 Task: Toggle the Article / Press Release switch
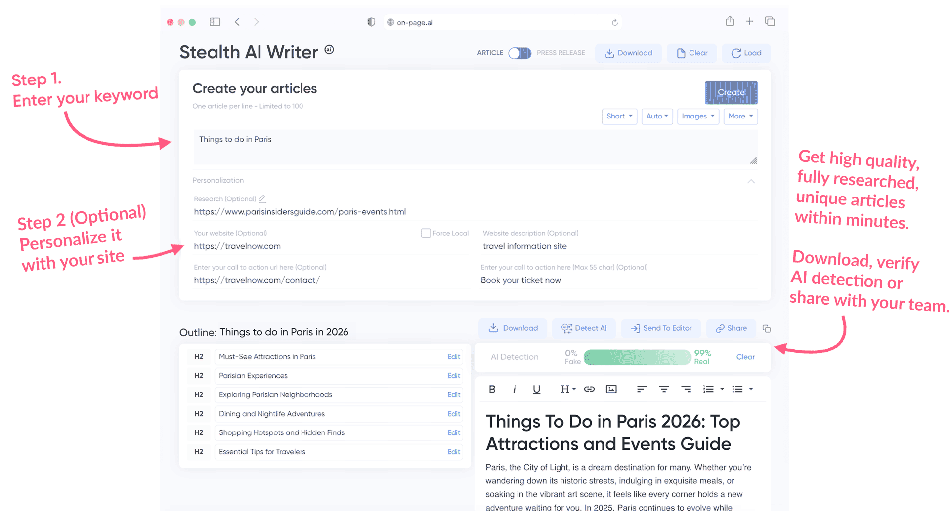click(519, 53)
